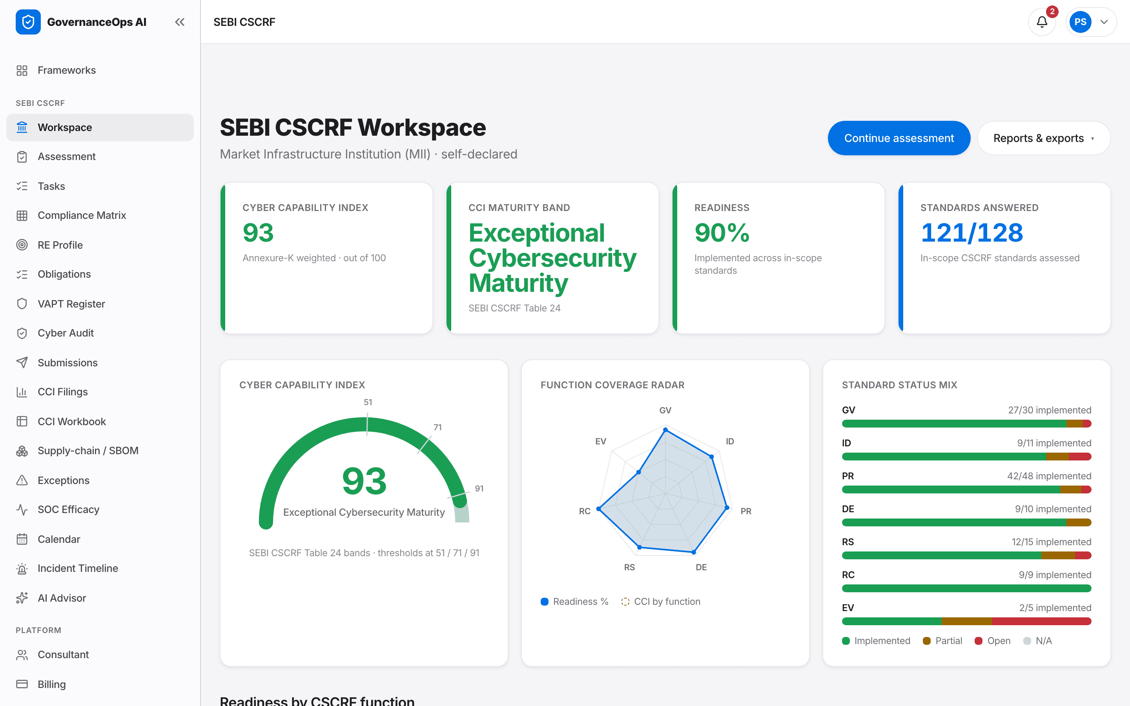The height and width of the screenshot is (706, 1130).
Task: Open Cyber Audit section
Action: tap(100, 333)
